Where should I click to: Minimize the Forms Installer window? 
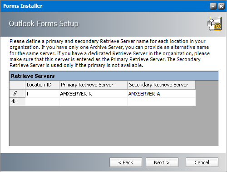213,6
